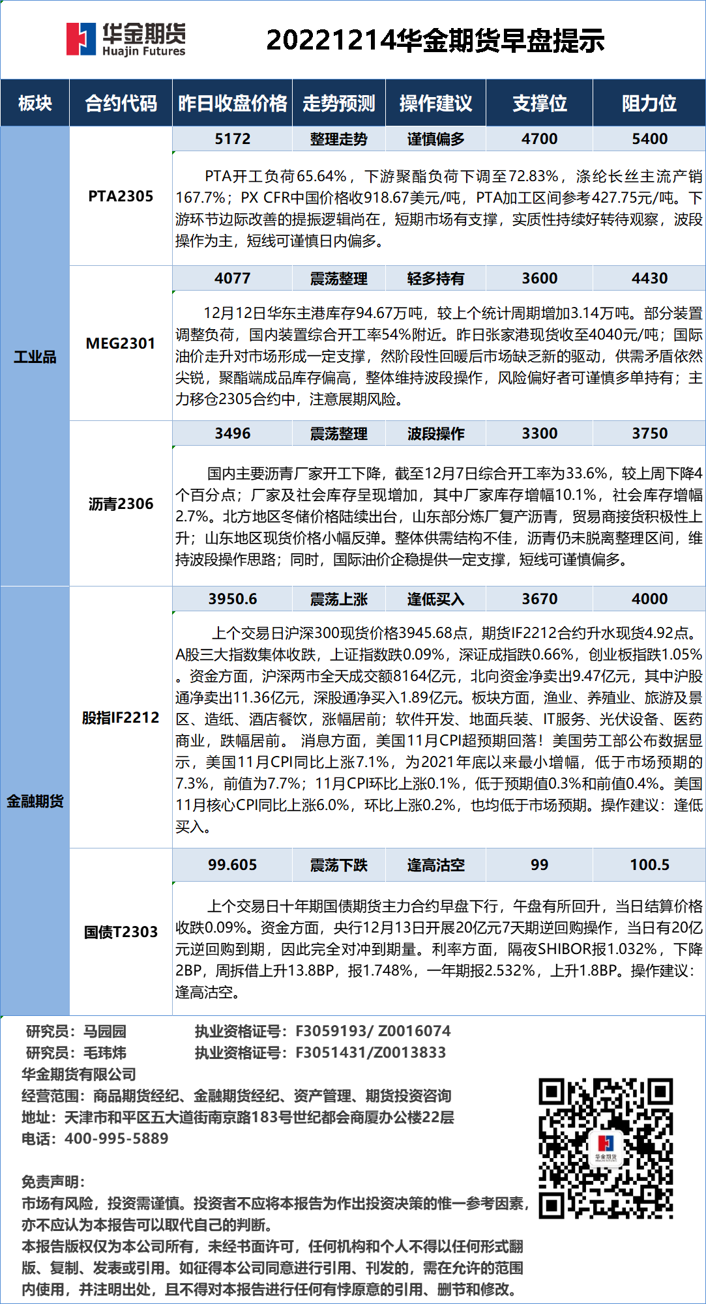Click the Huajin Futures logo
Screen dimensions: 706x1304
point(126,39)
